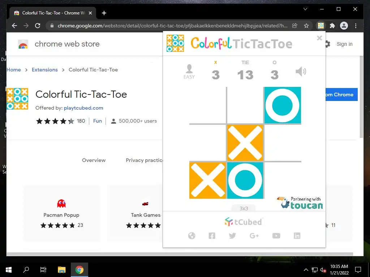Click Sign in on web store
The width and height of the screenshot is (370, 277).
344,44
